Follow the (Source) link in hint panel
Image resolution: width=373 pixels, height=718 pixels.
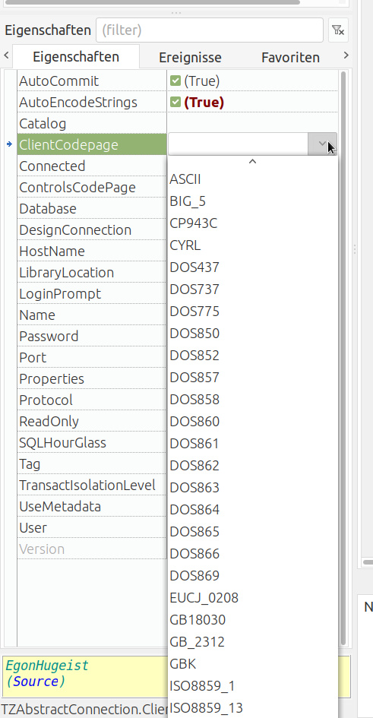point(35,681)
